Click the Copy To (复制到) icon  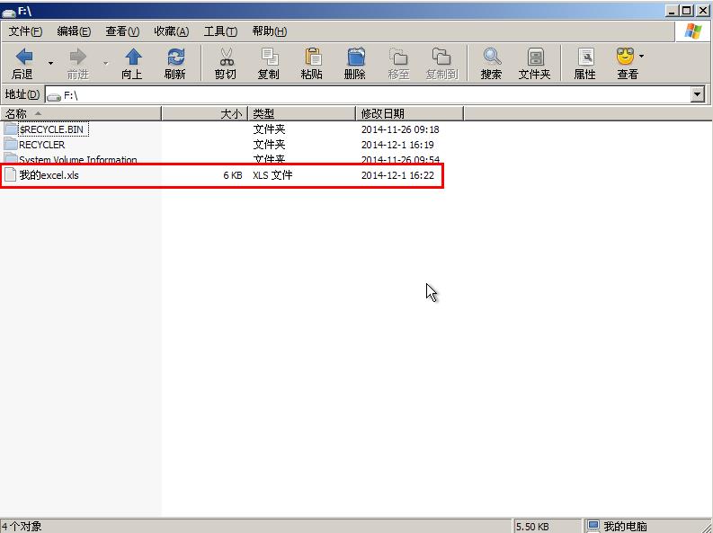click(x=441, y=57)
